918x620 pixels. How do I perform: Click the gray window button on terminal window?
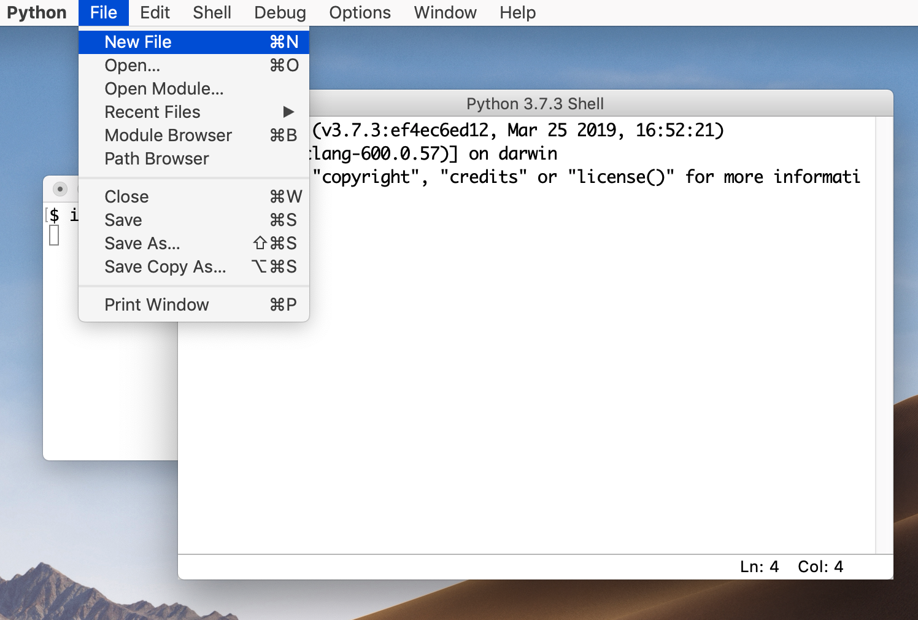[x=60, y=188]
